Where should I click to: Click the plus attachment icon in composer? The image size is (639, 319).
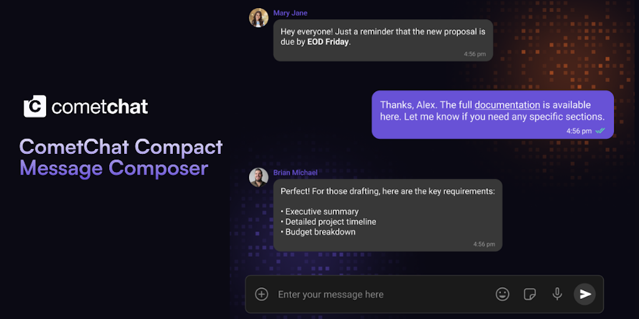(x=261, y=294)
